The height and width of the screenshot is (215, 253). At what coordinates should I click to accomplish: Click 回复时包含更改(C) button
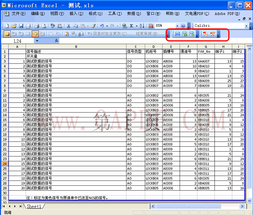click(110, 34)
